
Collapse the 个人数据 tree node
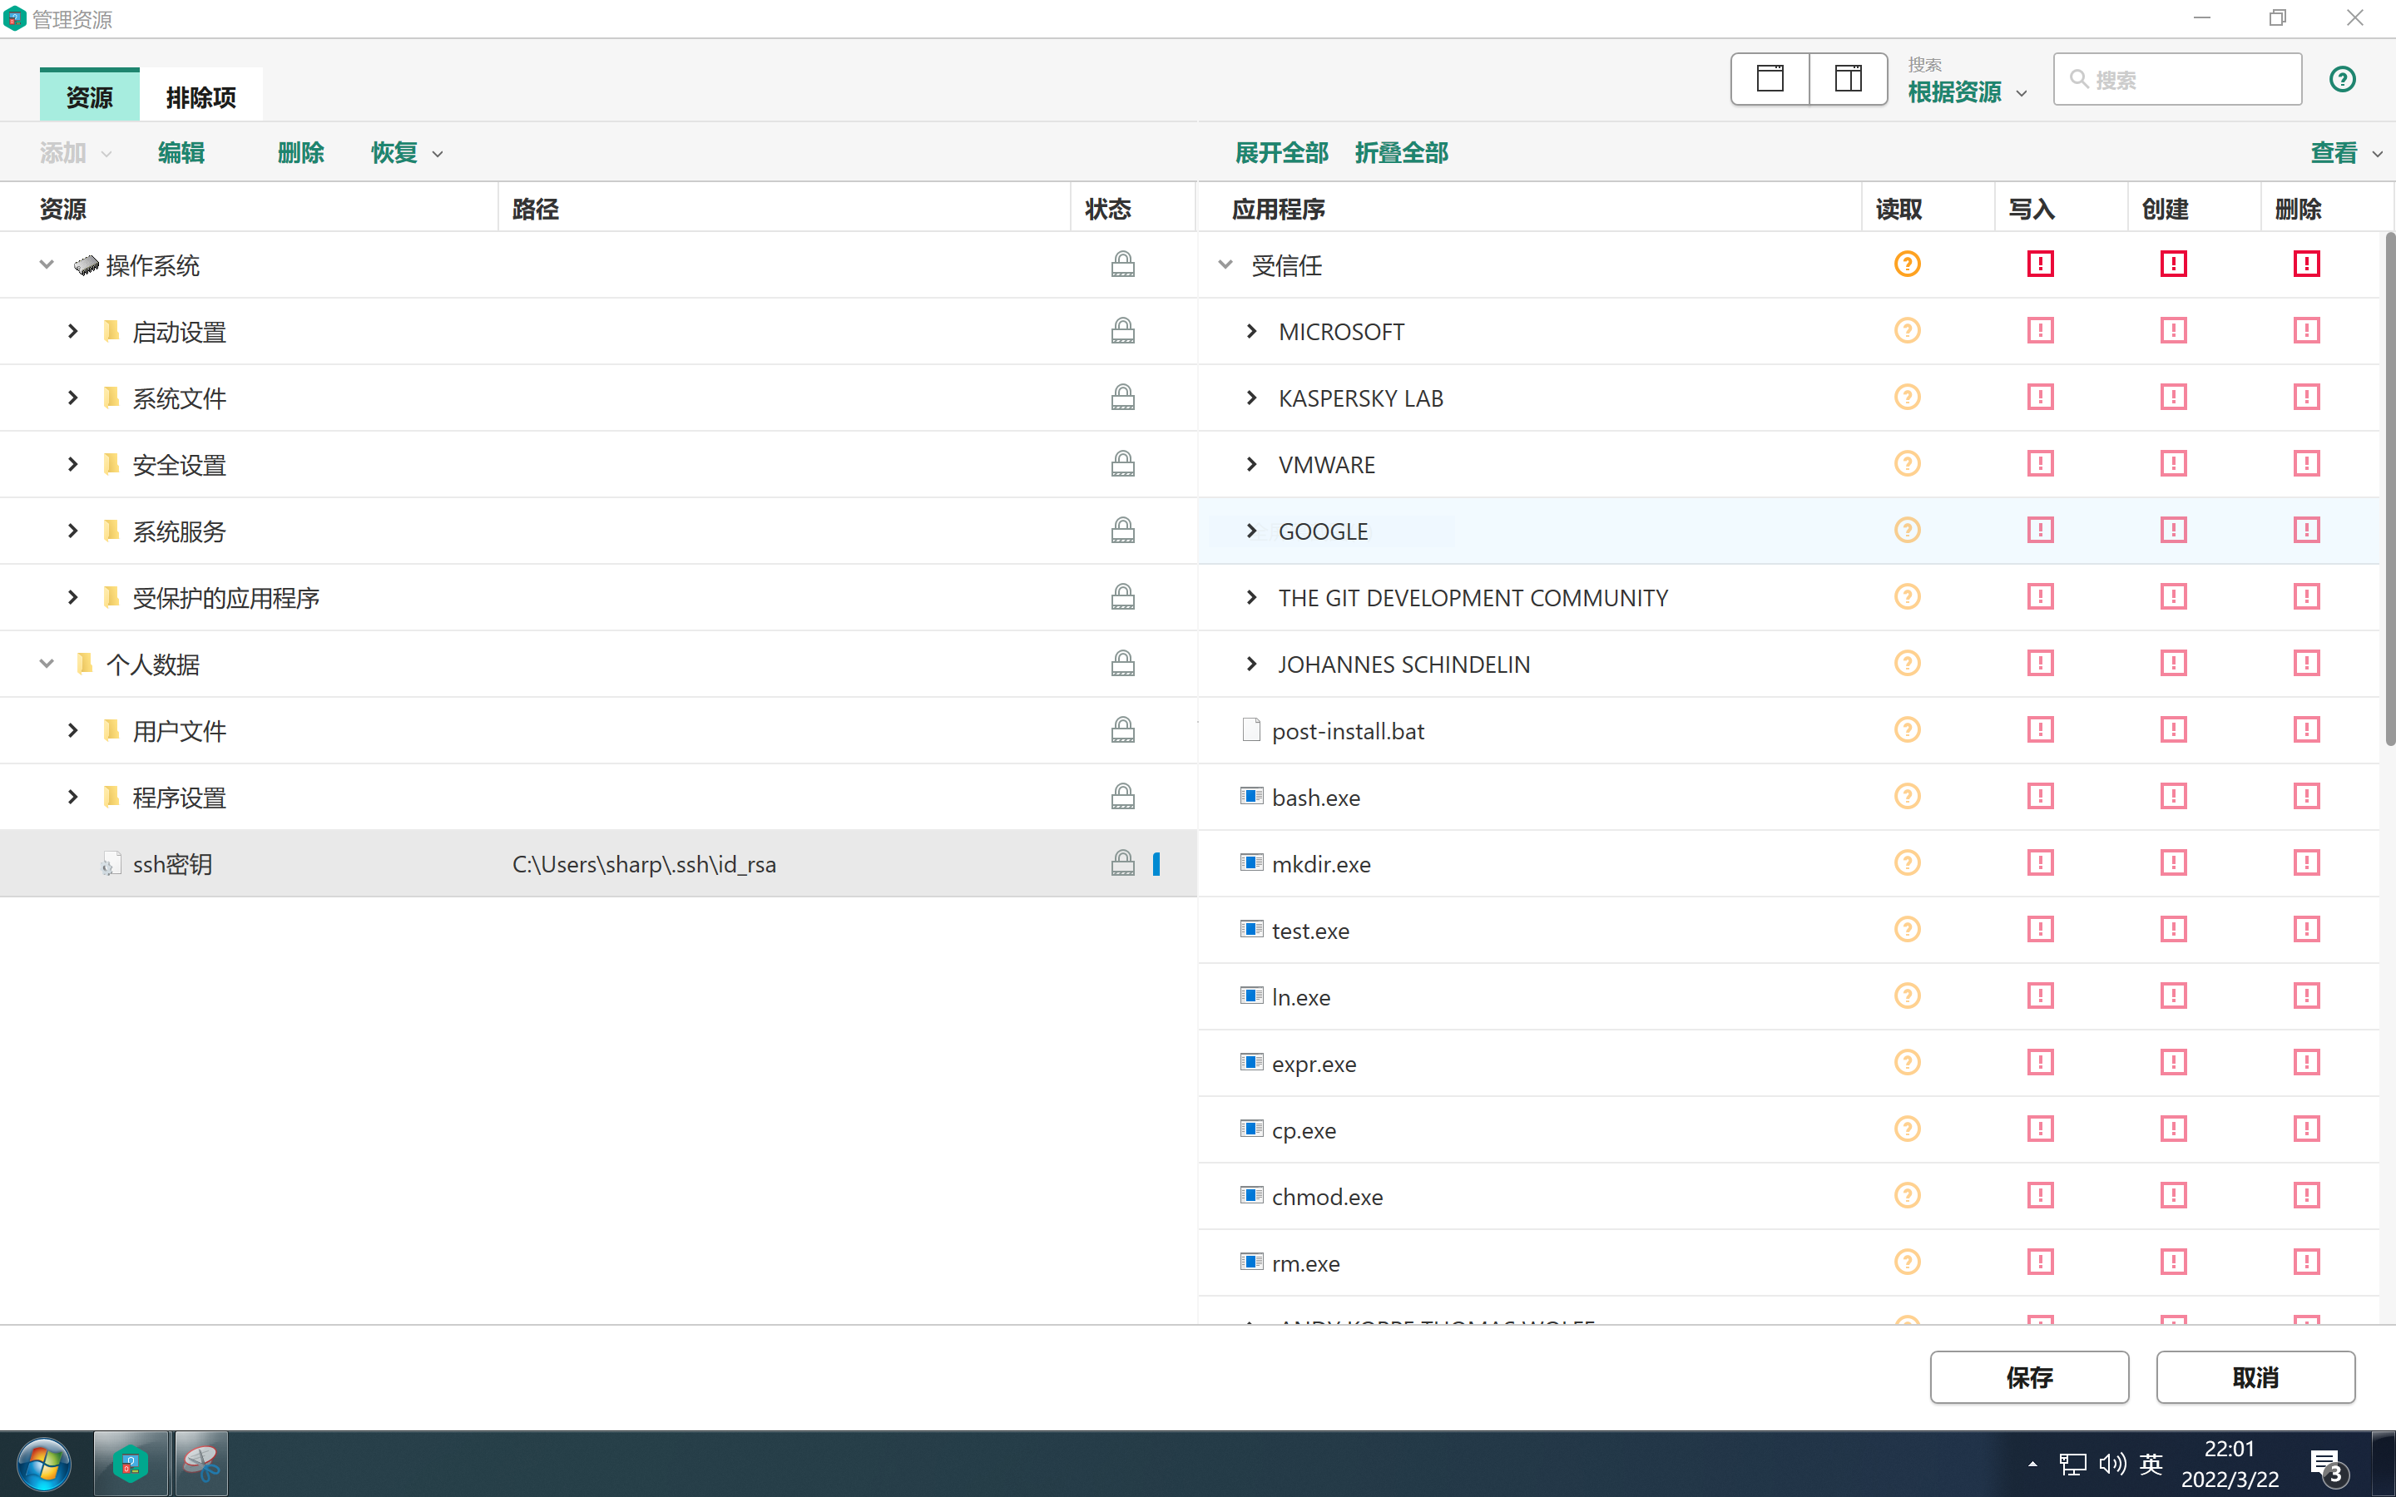pos(47,665)
